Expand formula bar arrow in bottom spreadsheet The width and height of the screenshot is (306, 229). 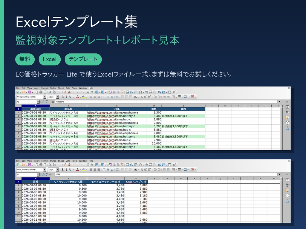pos(279,174)
